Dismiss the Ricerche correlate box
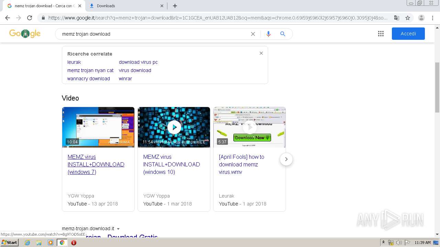This screenshot has width=440, height=247. [261, 53]
